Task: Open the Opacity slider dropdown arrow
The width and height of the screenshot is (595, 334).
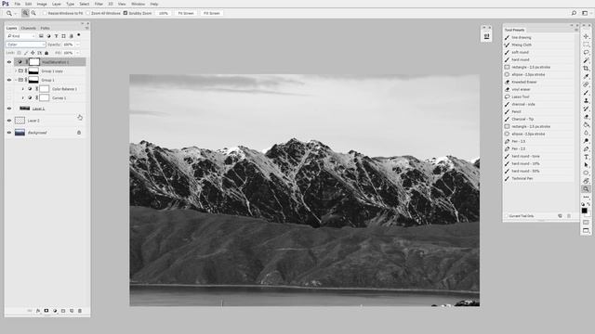Action: tap(78, 45)
